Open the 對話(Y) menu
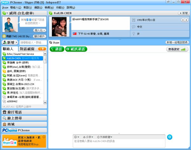The width and height of the screenshot is (191, 150). (28, 8)
